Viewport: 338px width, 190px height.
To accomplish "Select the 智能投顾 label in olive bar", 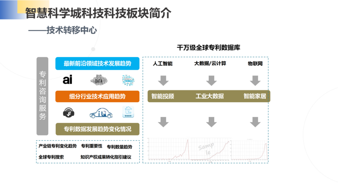I will [163, 96].
